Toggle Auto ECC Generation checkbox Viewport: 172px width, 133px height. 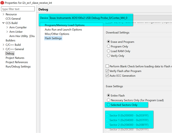[x=107, y=76]
